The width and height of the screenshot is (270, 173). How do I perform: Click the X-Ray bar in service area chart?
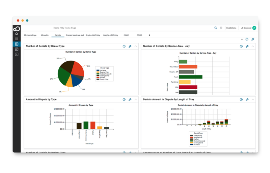pyautogui.click(x=183, y=62)
